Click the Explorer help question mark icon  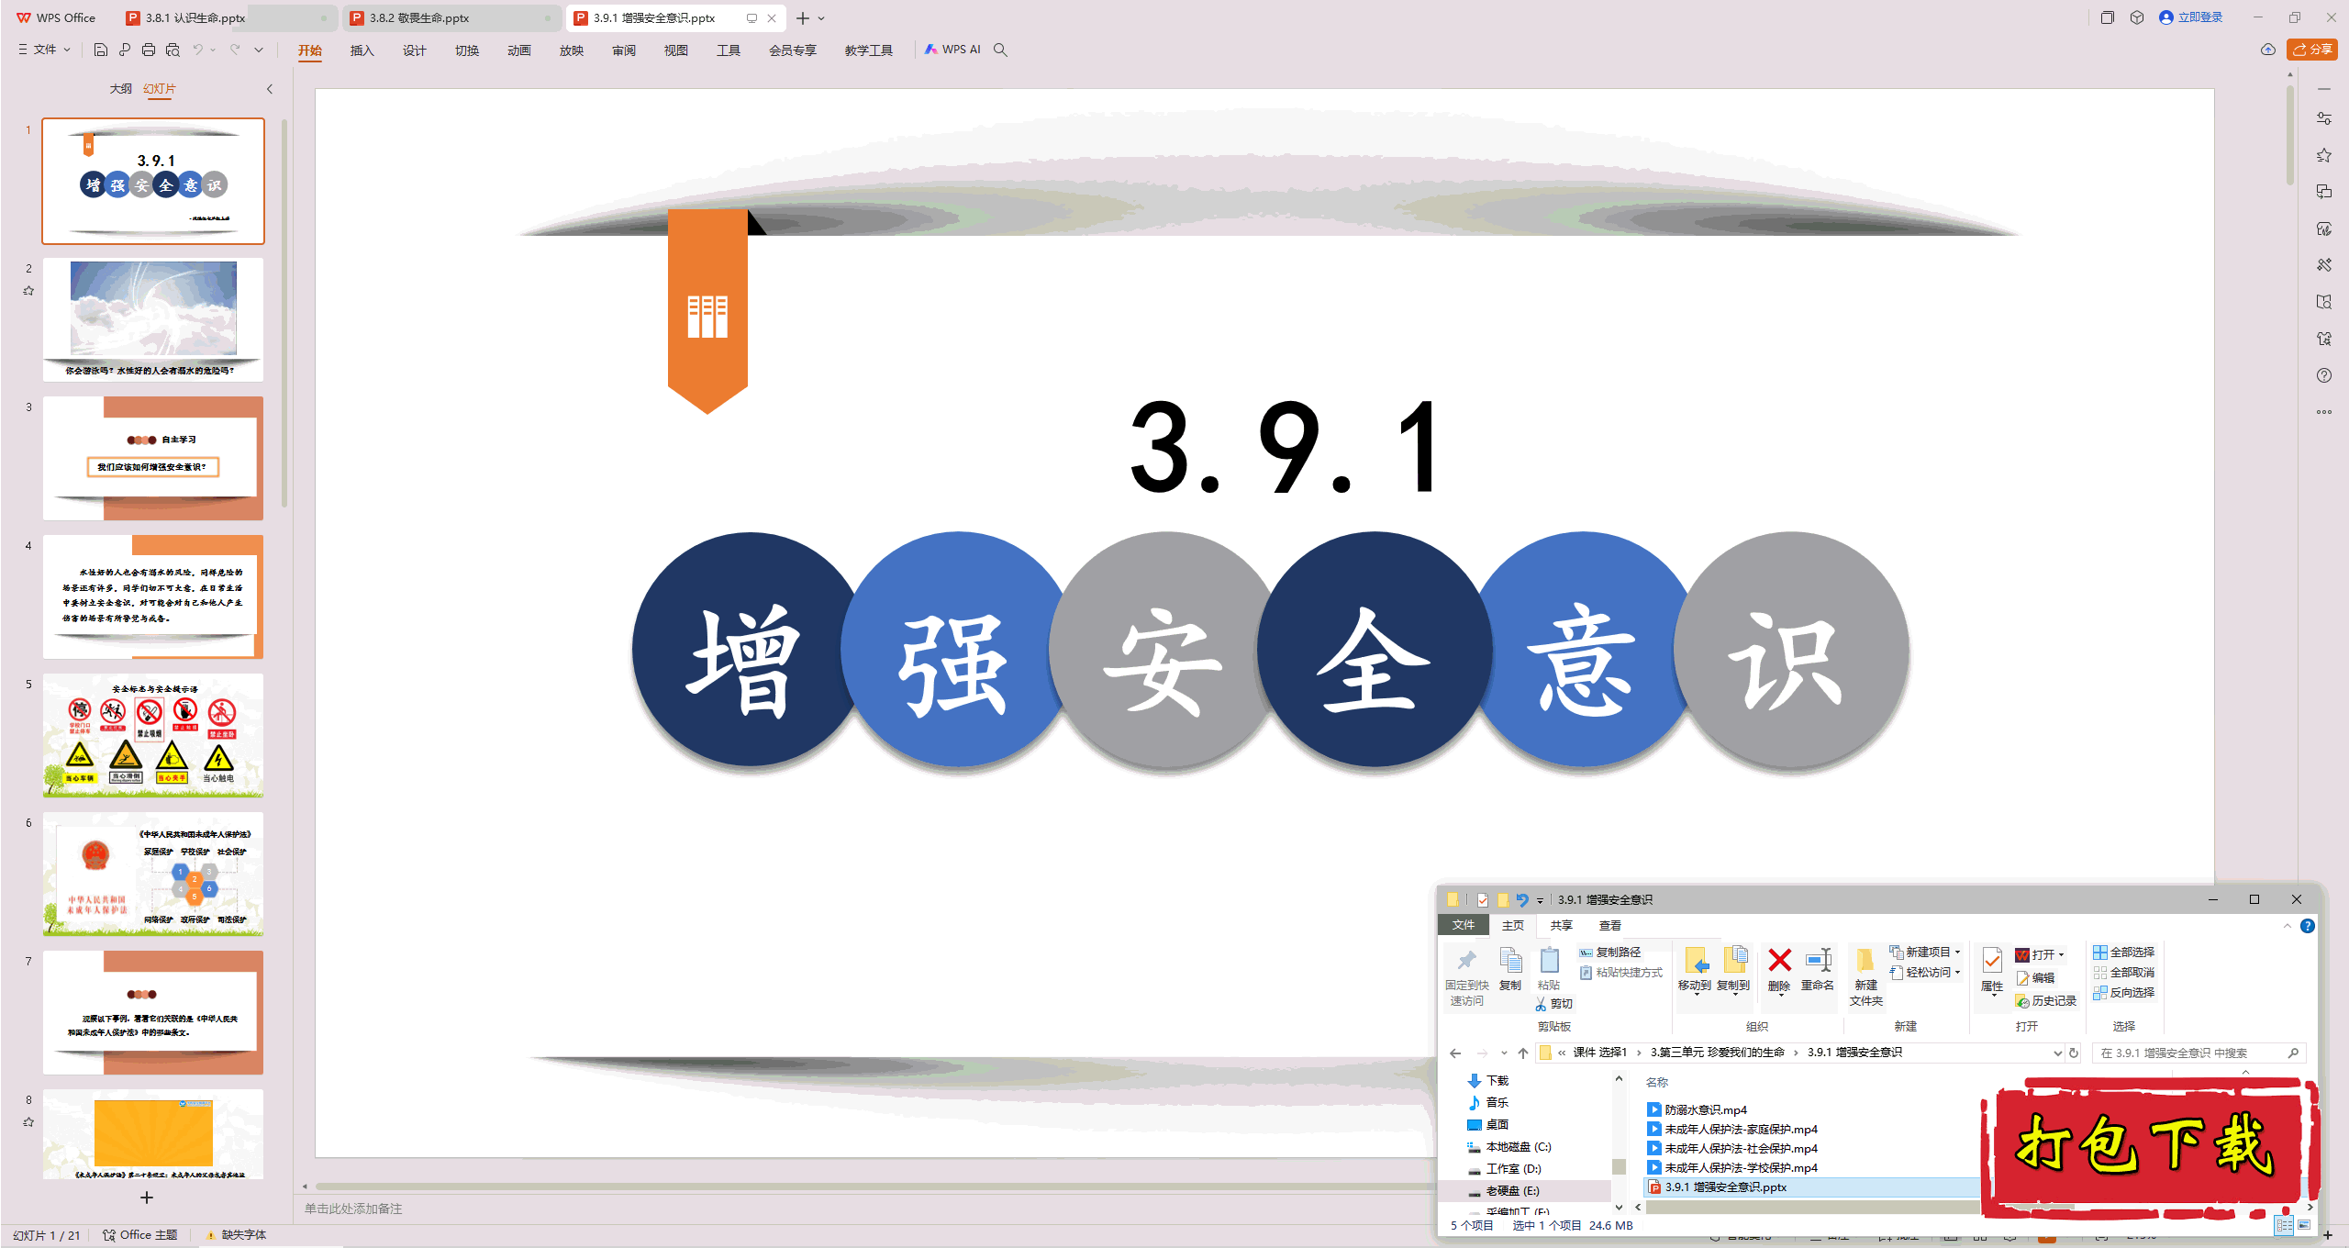tap(2308, 926)
